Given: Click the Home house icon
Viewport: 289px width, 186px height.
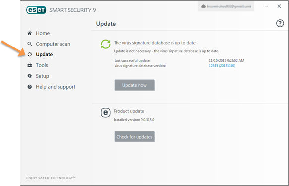Looking at the screenshot, I should point(29,33).
